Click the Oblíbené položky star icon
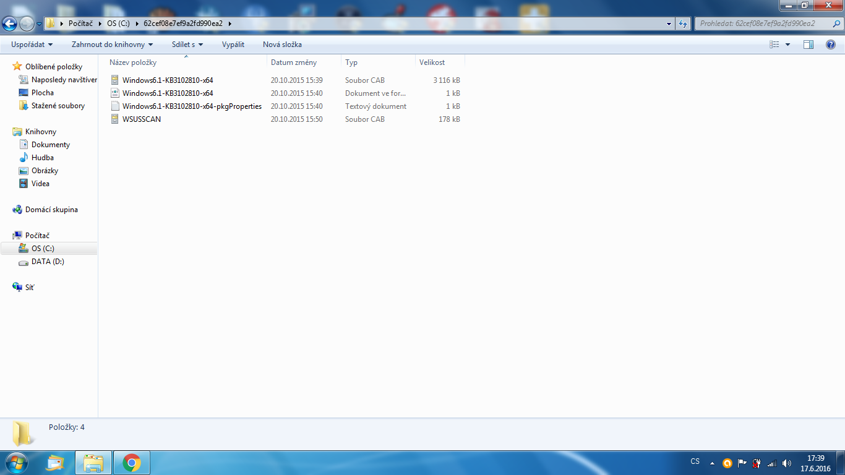 pyautogui.click(x=17, y=67)
